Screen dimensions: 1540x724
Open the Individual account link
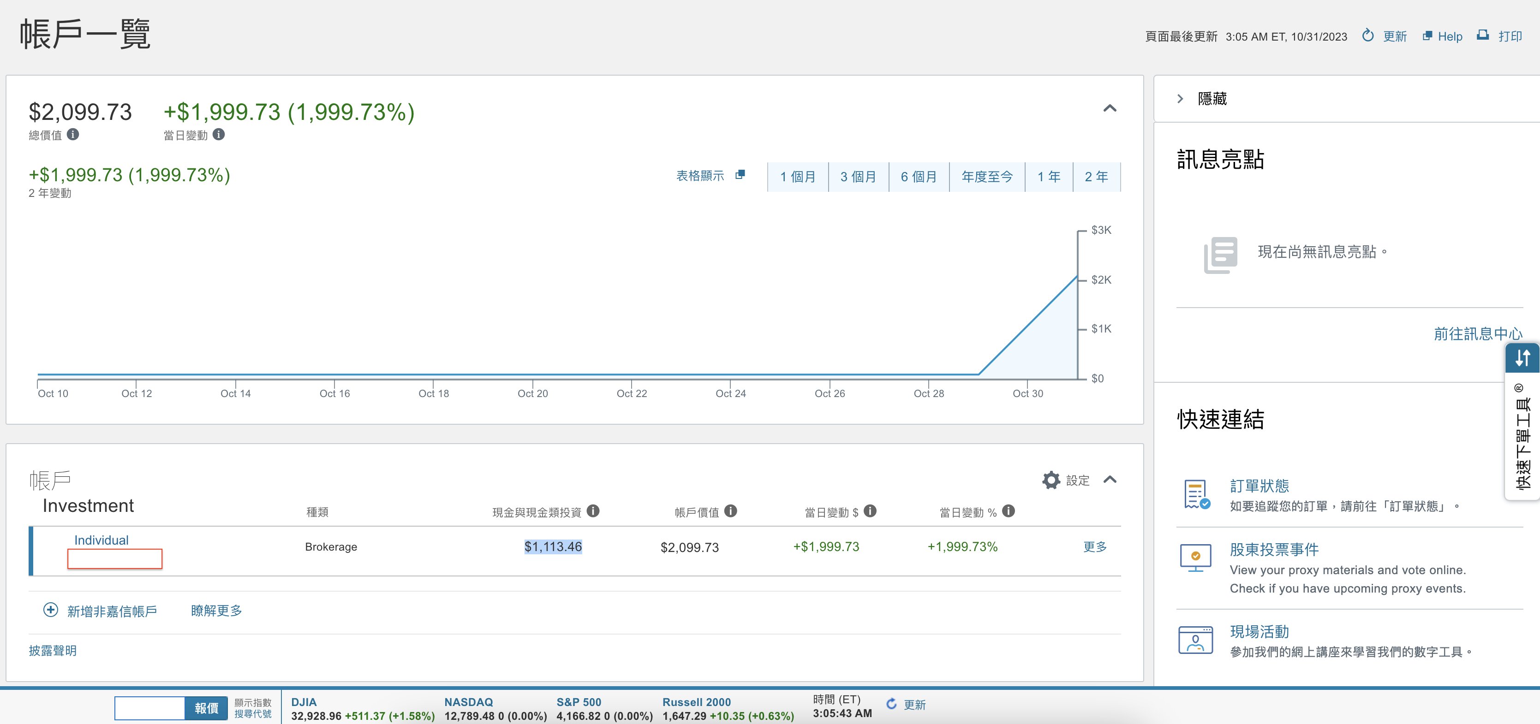[101, 540]
